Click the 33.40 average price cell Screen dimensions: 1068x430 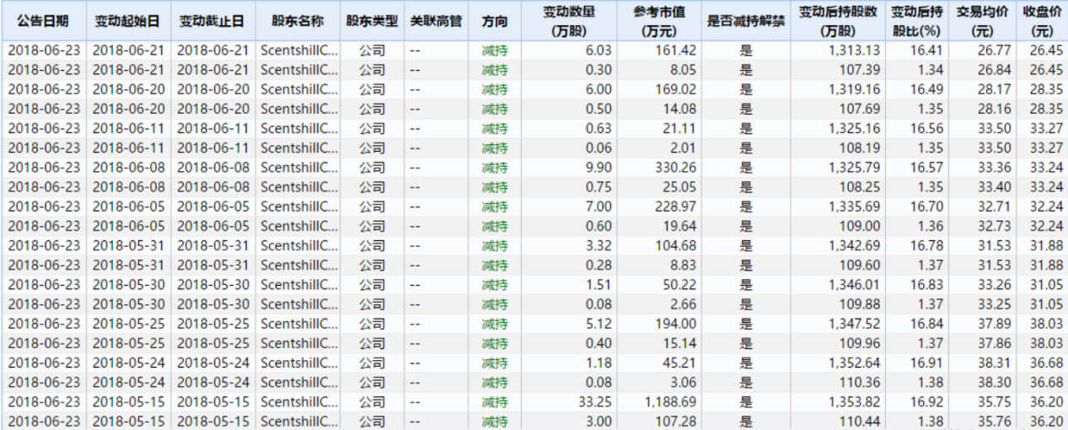pyautogui.click(x=982, y=186)
